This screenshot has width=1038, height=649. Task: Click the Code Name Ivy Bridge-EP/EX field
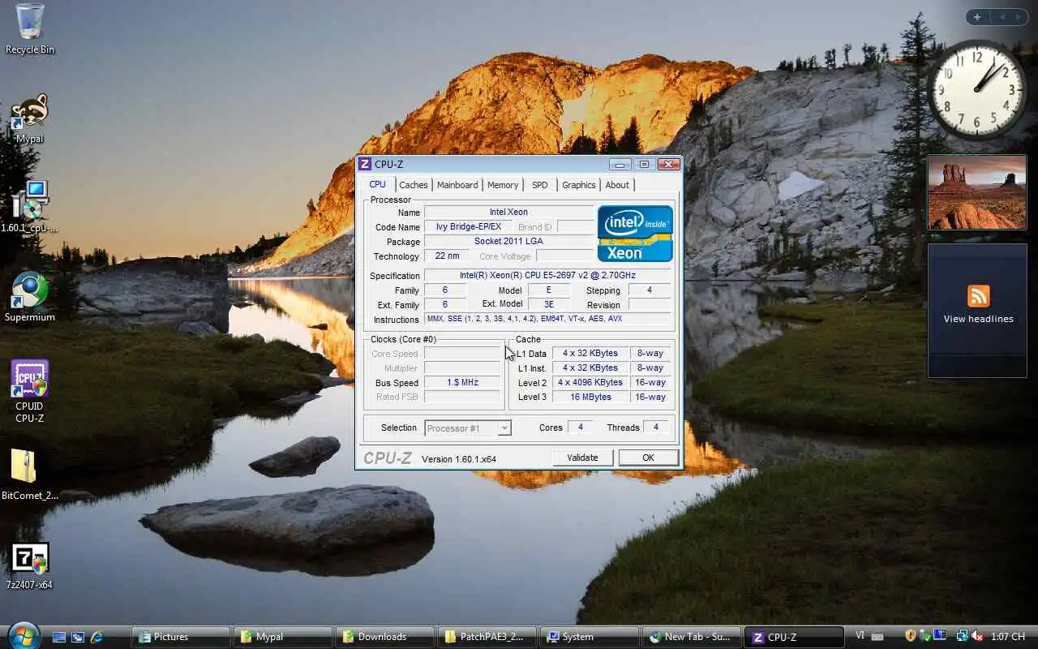pos(468,227)
